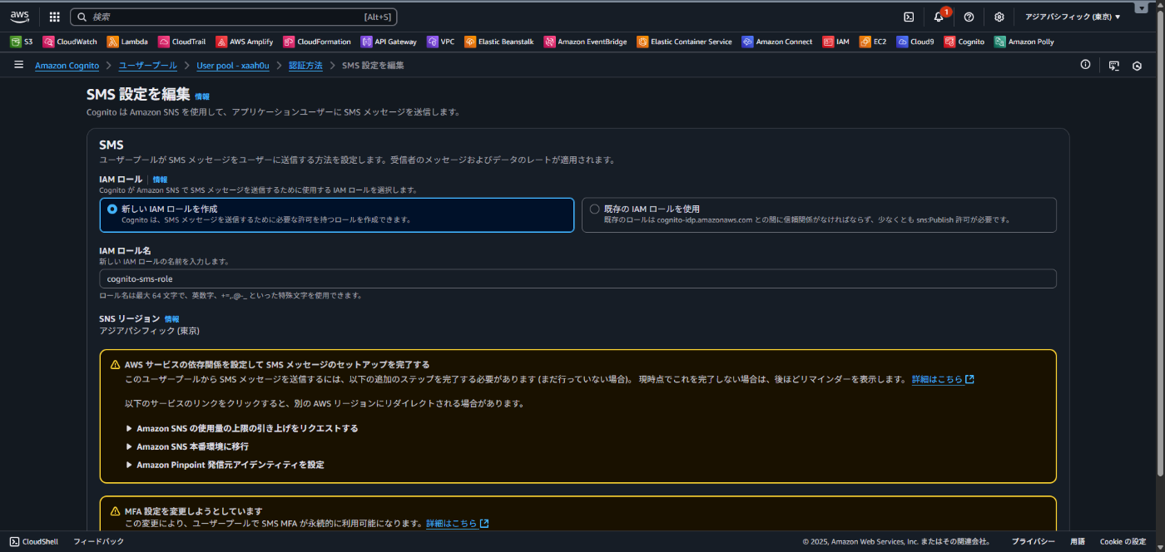
Task: Open the info panel circle icon
Action: pos(1085,65)
